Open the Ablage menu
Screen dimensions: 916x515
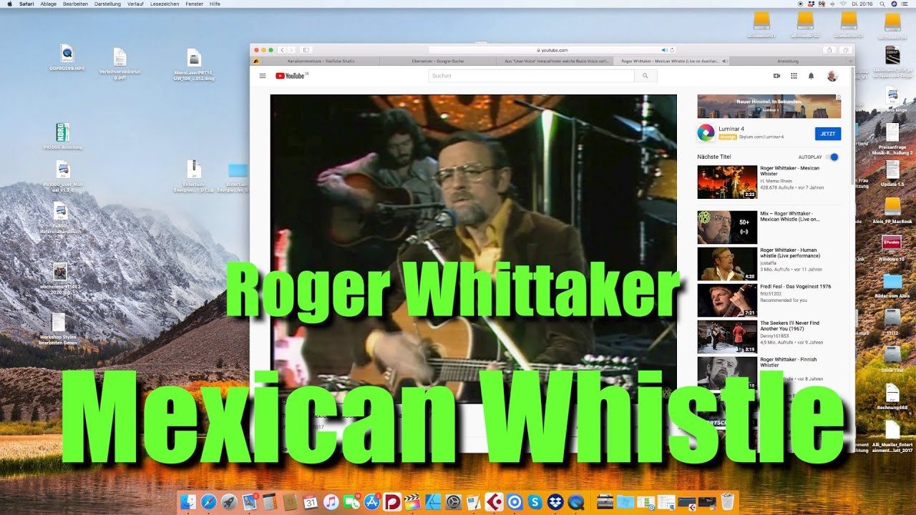(49, 4)
